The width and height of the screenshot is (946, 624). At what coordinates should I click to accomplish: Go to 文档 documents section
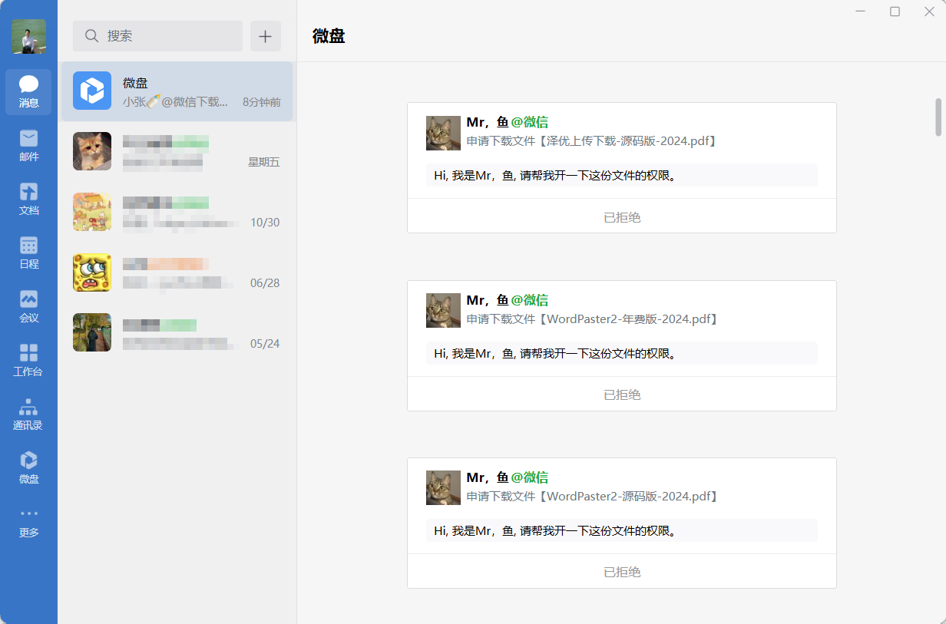[x=28, y=199]
